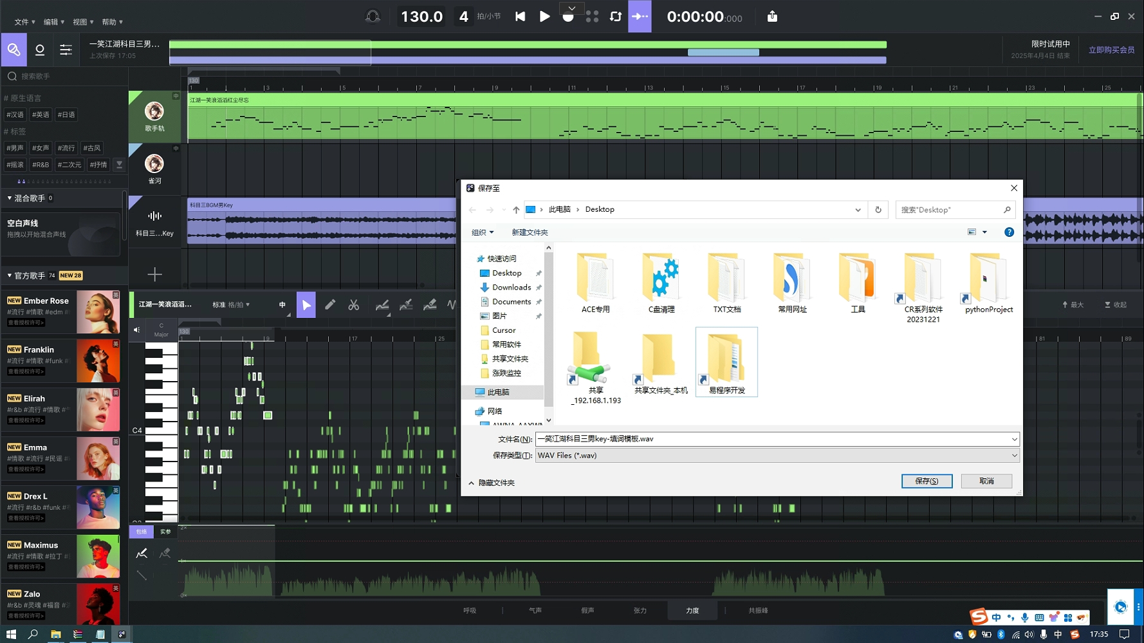
Task: Toggle the auto-follow playhead button
Action: (640, 17)
